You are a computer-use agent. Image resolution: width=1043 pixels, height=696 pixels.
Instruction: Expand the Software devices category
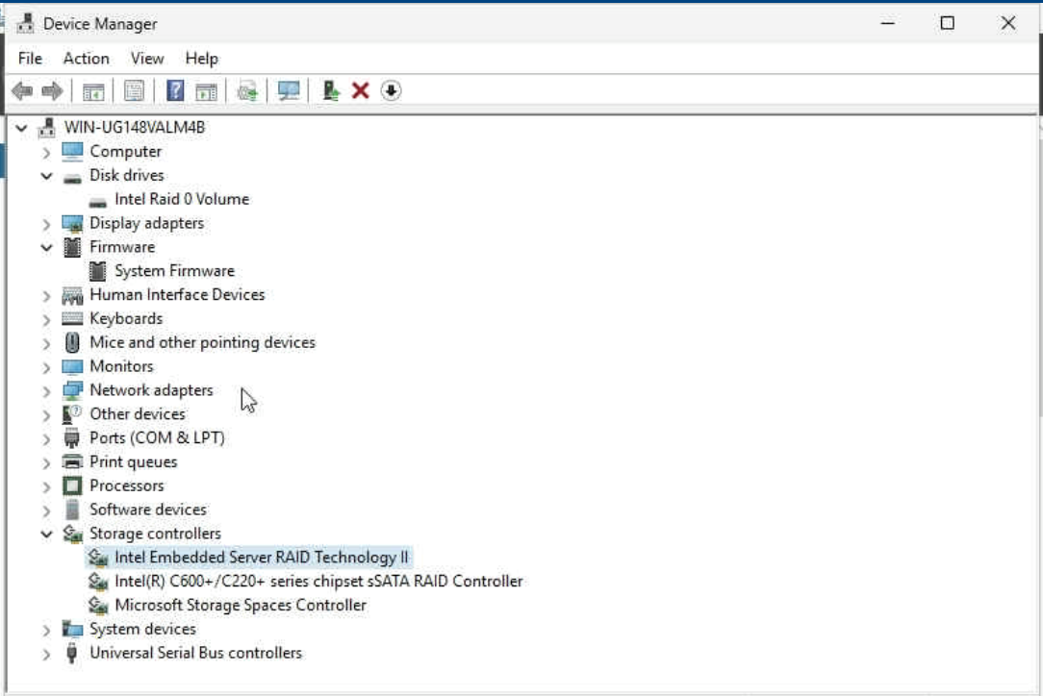coord(46,510)
